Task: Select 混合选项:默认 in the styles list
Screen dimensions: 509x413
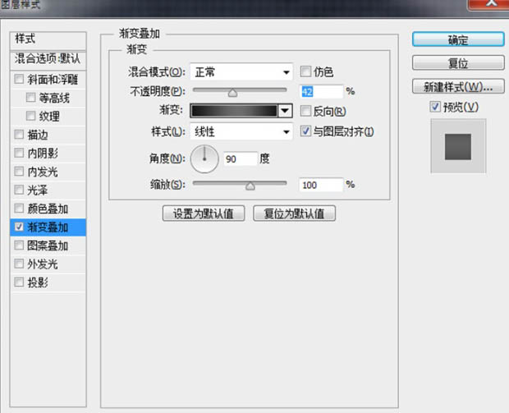Action: click(x=48, y=59)
